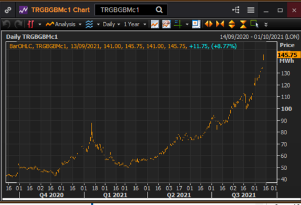Expand chart horizontally with outward arrows
Image resolution: width=301 pixels, height=205 pixels.
coord(208,24)
